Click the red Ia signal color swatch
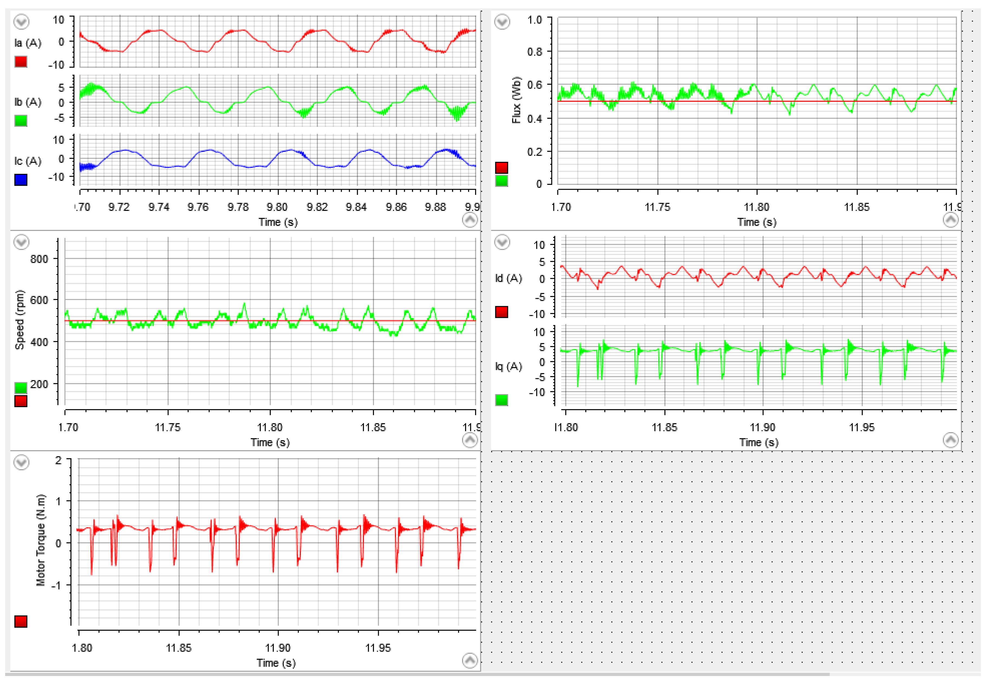The height and width of the screenshot is (686, 988). [x=21, y=61]
